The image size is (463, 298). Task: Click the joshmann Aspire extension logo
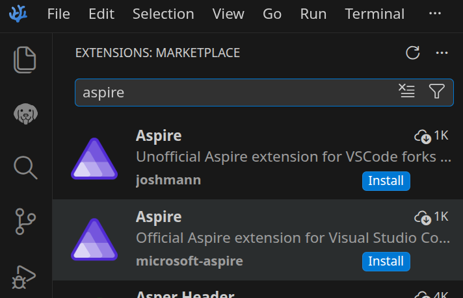(94, 158)
